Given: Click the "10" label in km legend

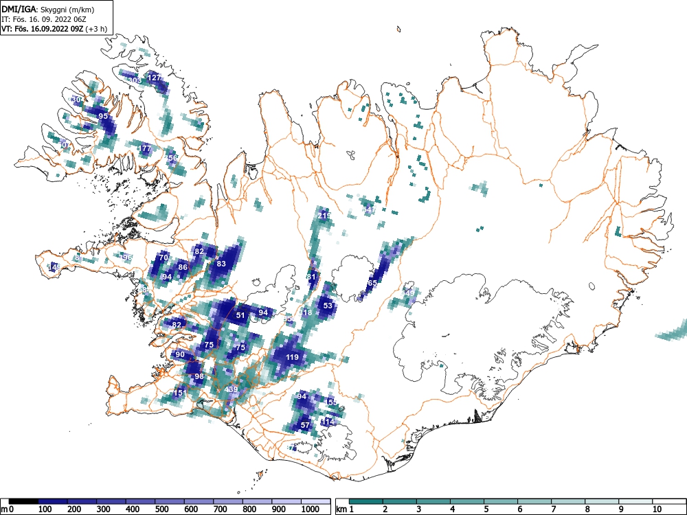Looking at the screenshot, I should 657,510.
